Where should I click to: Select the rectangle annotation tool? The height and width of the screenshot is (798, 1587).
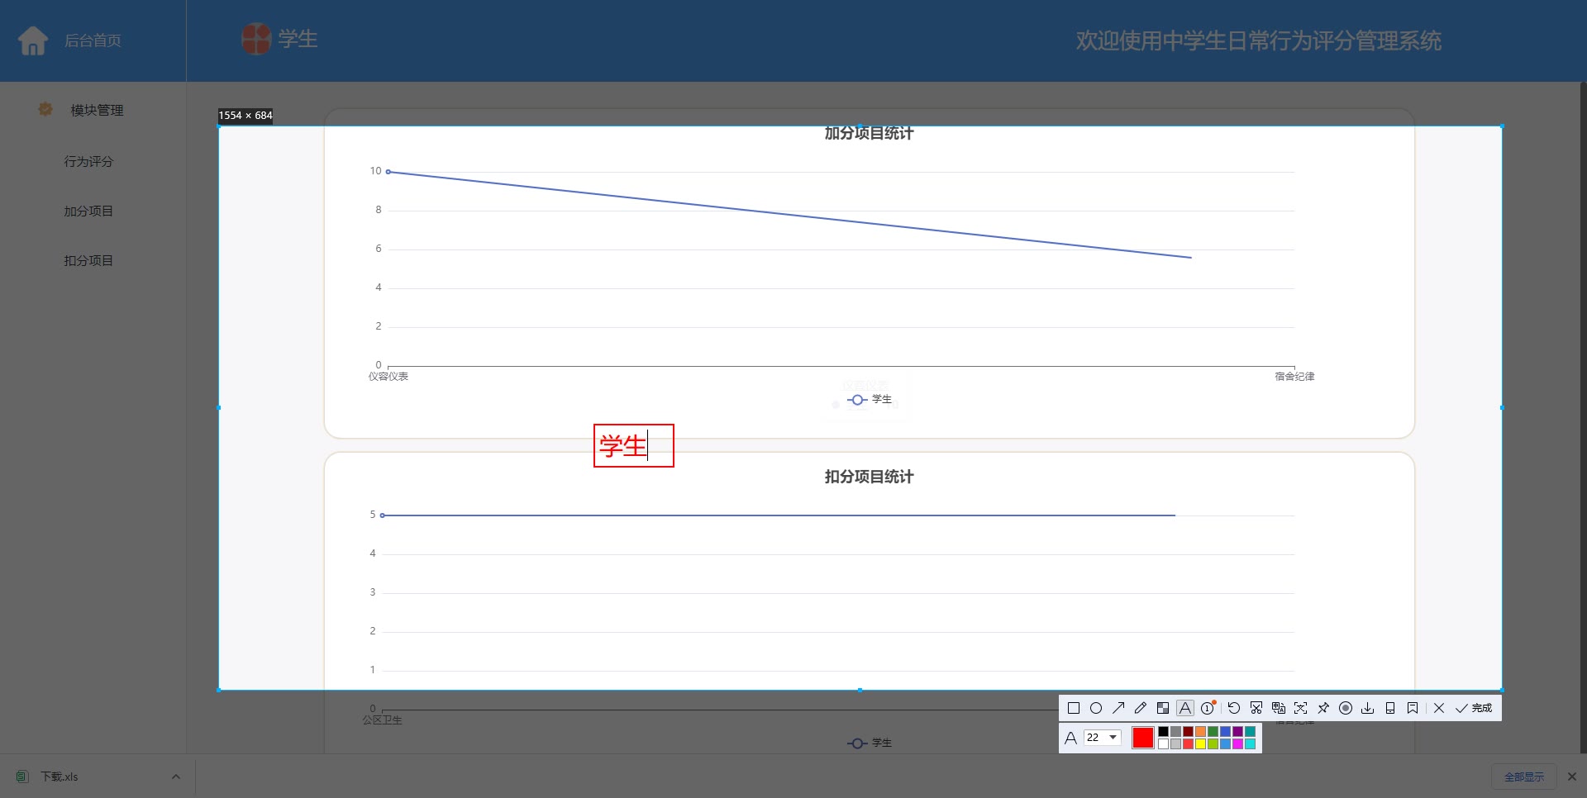(x=1074, y=708)
